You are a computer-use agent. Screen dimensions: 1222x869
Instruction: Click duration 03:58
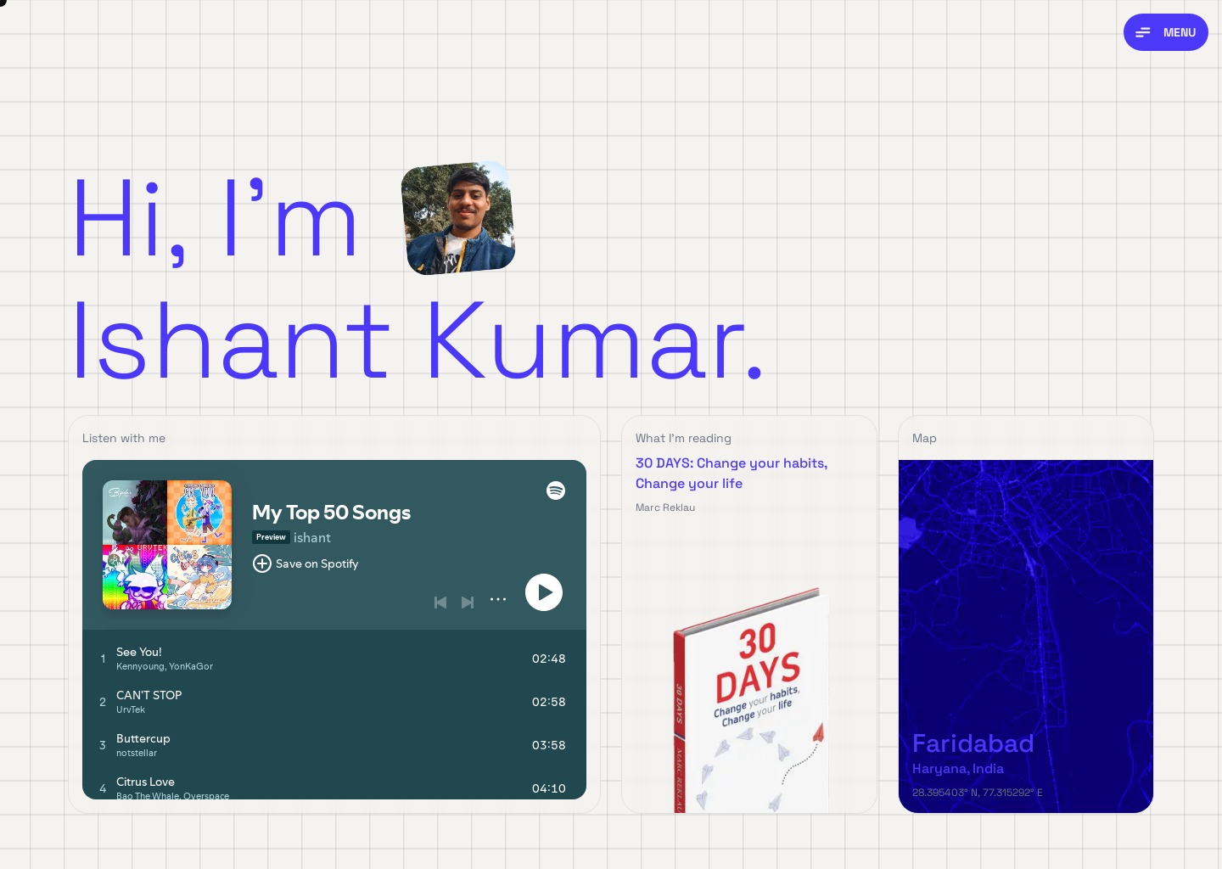(548, 745)
